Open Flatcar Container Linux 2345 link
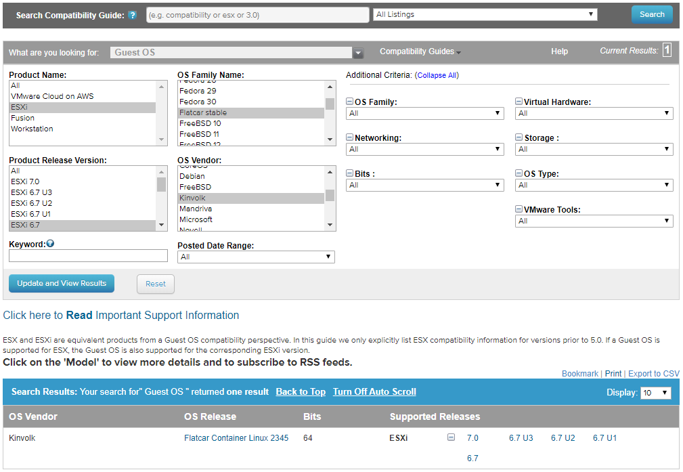 click(x=236, y=438)
